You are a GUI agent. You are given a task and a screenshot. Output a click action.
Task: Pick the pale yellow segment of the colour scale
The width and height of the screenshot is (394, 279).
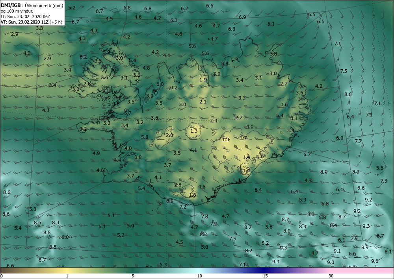coord(67,270)
